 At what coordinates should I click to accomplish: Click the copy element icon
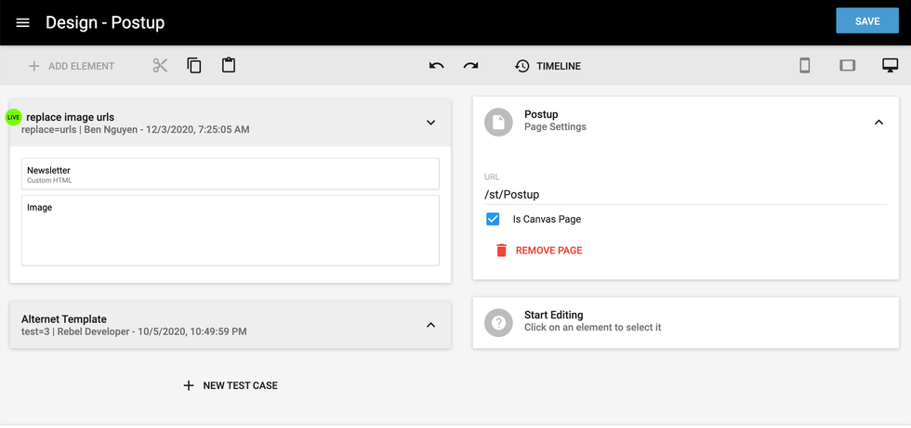click(194, 66)
